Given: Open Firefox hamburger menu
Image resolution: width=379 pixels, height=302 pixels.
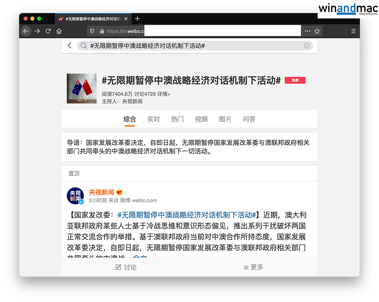Looking at the screenshot, I should pyautogui.click(x=353, y=31).
